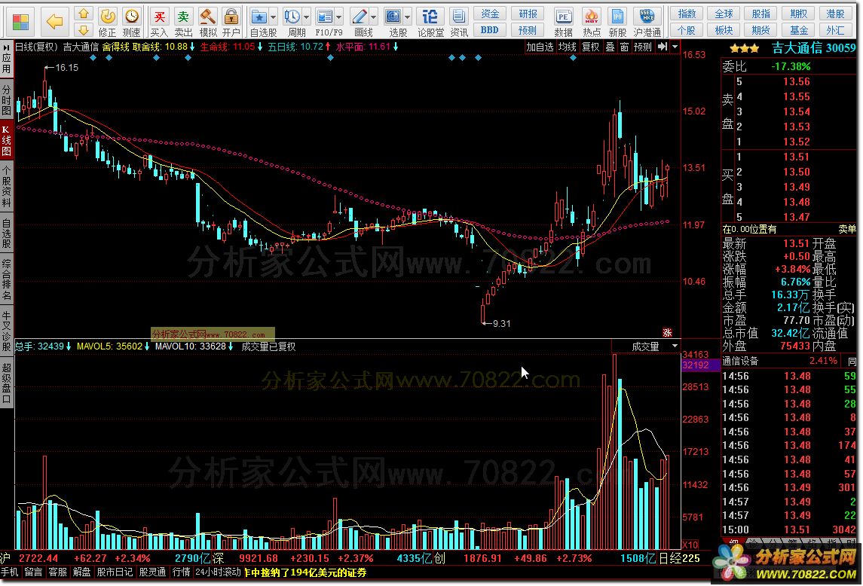The width and height of the screenshot is (863, 586).
Task: Click 客服 in status bar
Action: [x=58, y=572]
